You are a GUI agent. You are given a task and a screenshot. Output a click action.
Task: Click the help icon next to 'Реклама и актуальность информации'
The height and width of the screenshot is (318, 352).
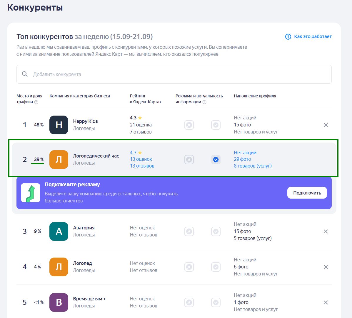pos(204,102)
